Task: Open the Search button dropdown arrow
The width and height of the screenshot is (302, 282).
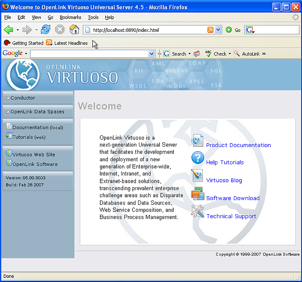Action: (x=189, y=54)
